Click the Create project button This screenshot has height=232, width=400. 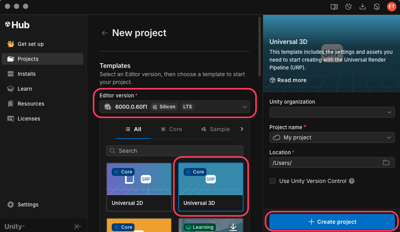(x=332, y=222)
